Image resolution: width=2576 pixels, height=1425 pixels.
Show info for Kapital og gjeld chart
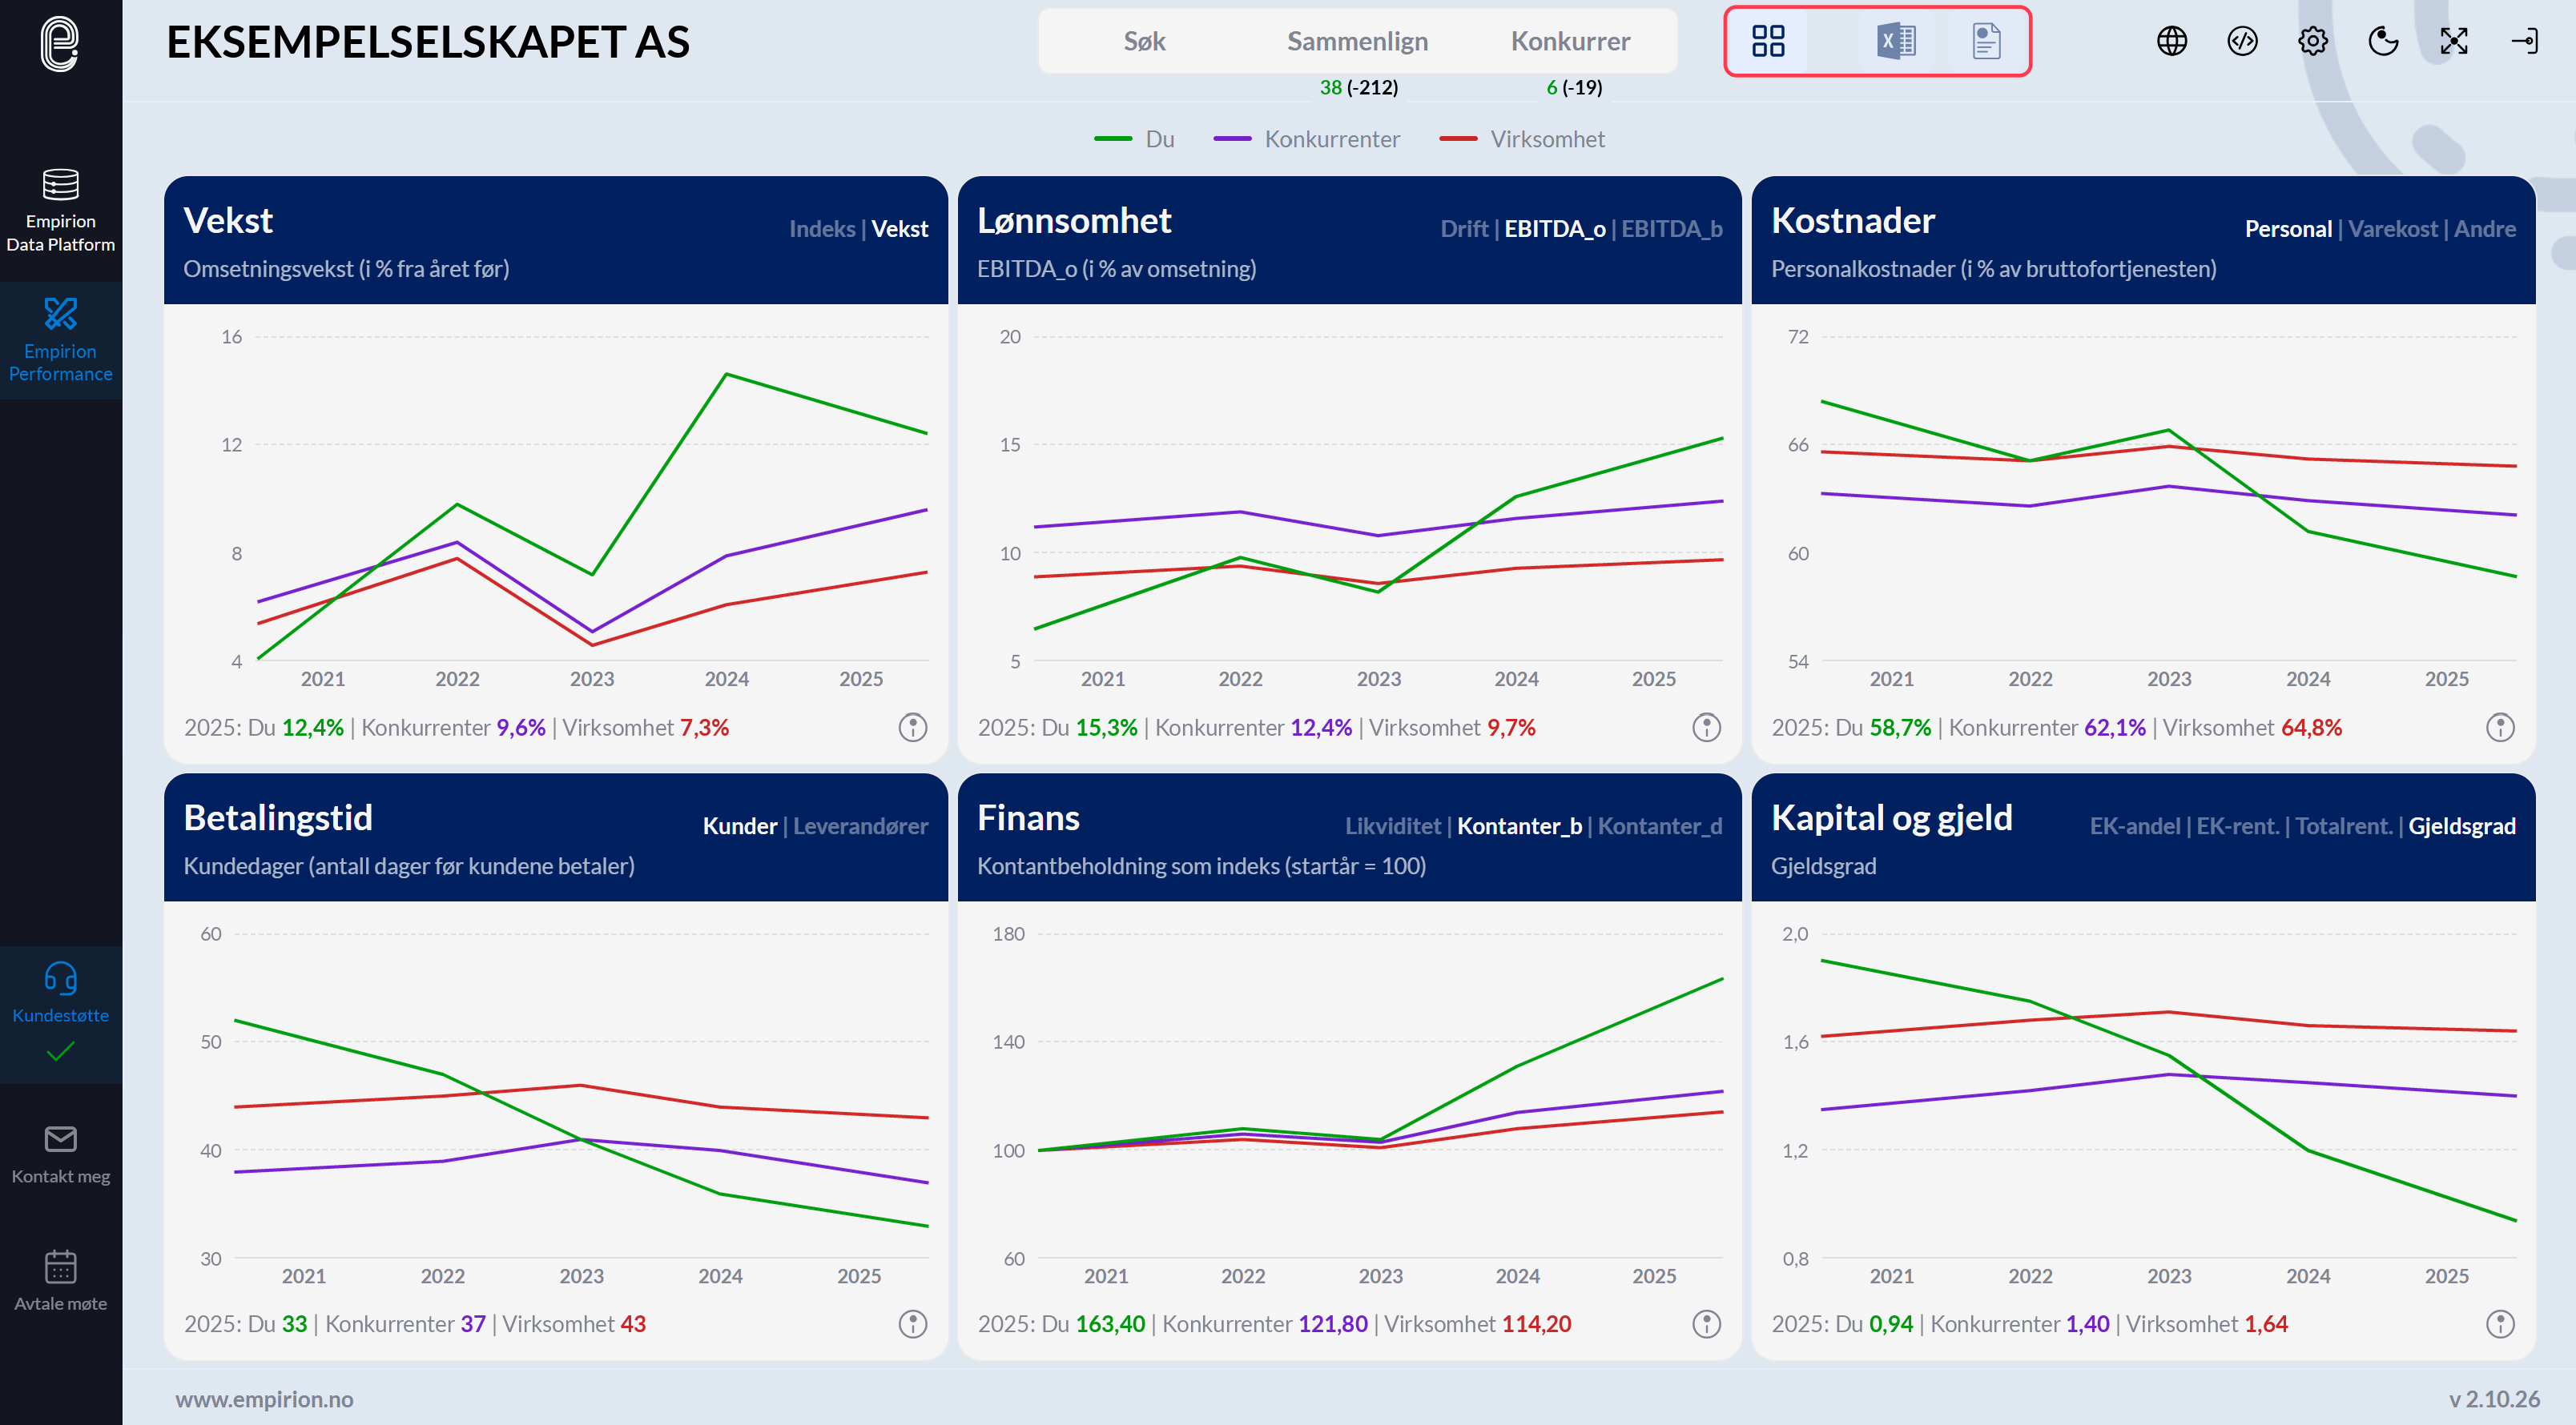(x=2500, y=1324)
